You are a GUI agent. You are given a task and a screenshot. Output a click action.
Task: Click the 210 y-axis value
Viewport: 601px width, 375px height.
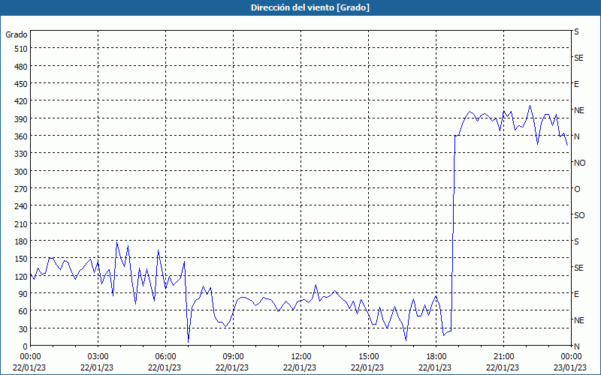pos(21,224)
